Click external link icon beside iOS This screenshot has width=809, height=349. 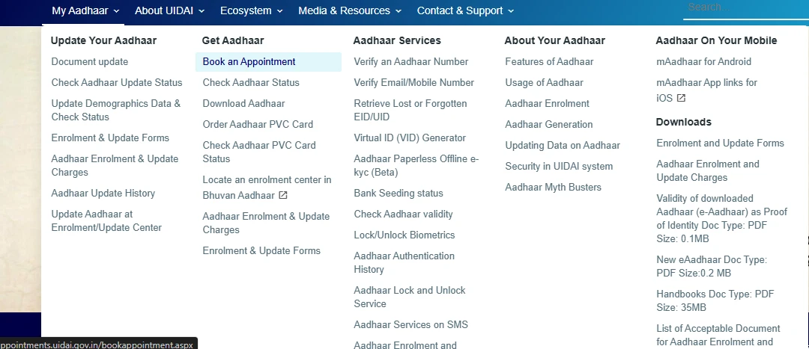(681, 98)
